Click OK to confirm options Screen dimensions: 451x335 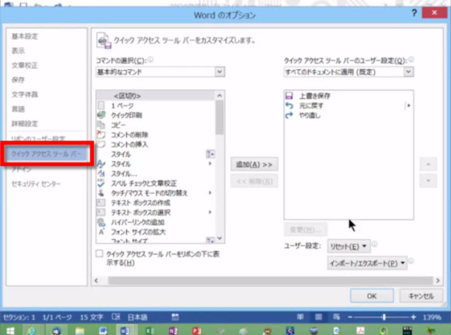pos(372,296)
